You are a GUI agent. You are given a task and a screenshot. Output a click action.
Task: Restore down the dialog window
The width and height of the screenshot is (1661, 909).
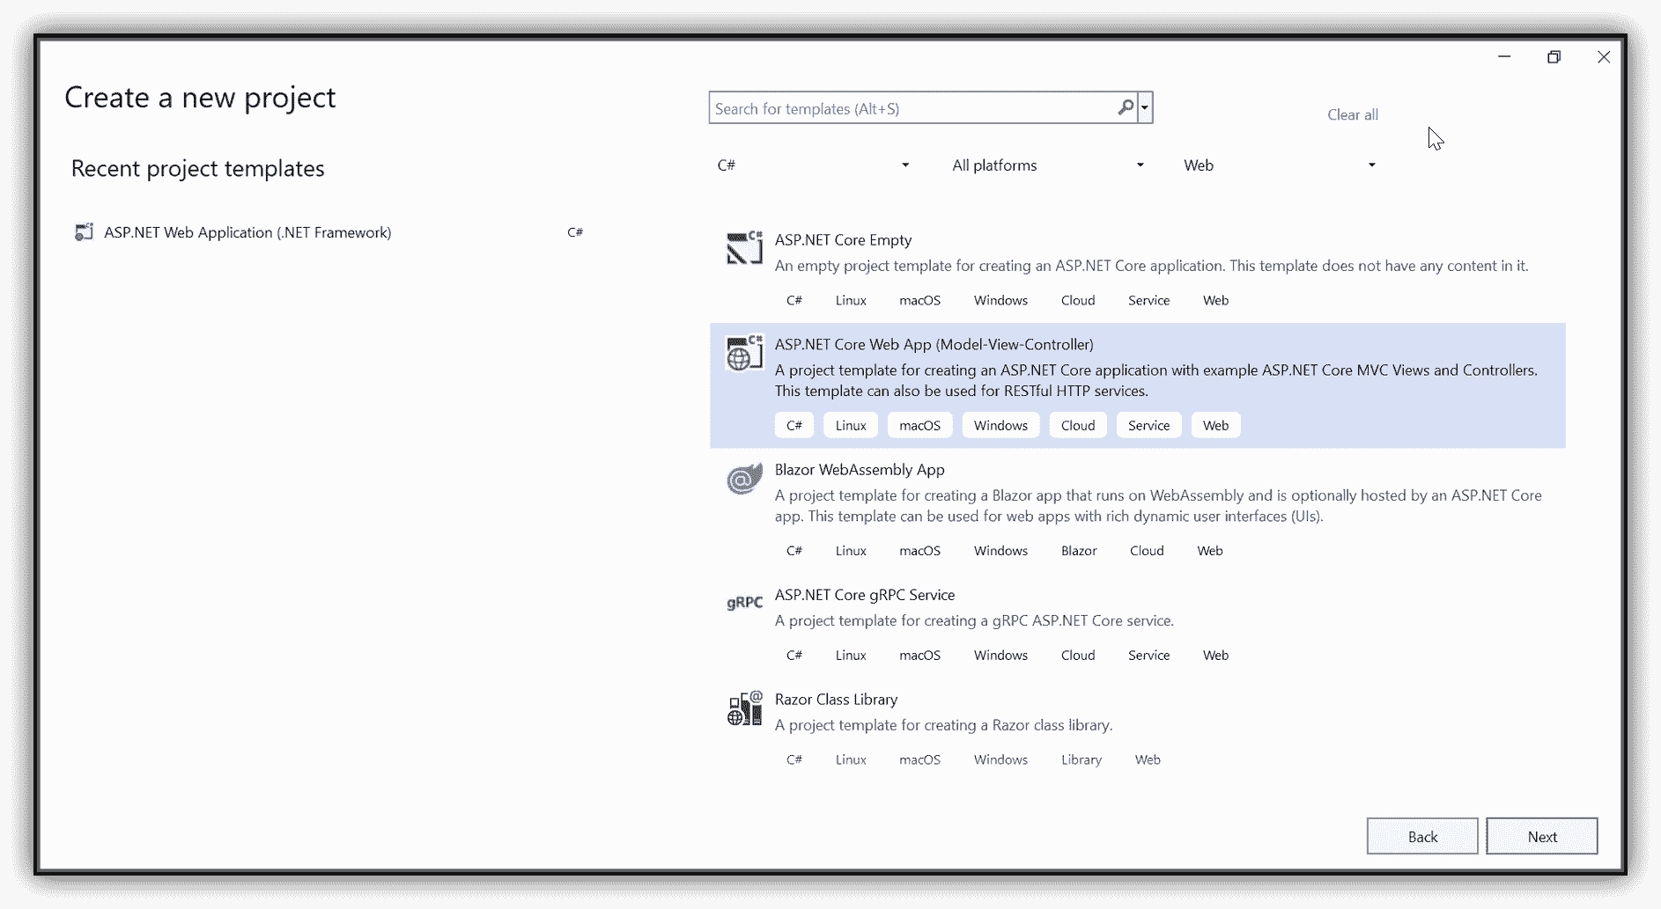point(1554,57)
